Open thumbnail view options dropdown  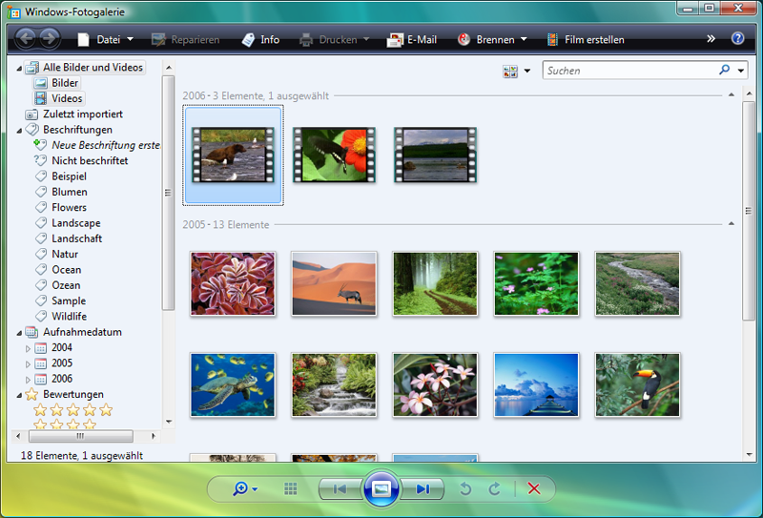pos(526,72)
